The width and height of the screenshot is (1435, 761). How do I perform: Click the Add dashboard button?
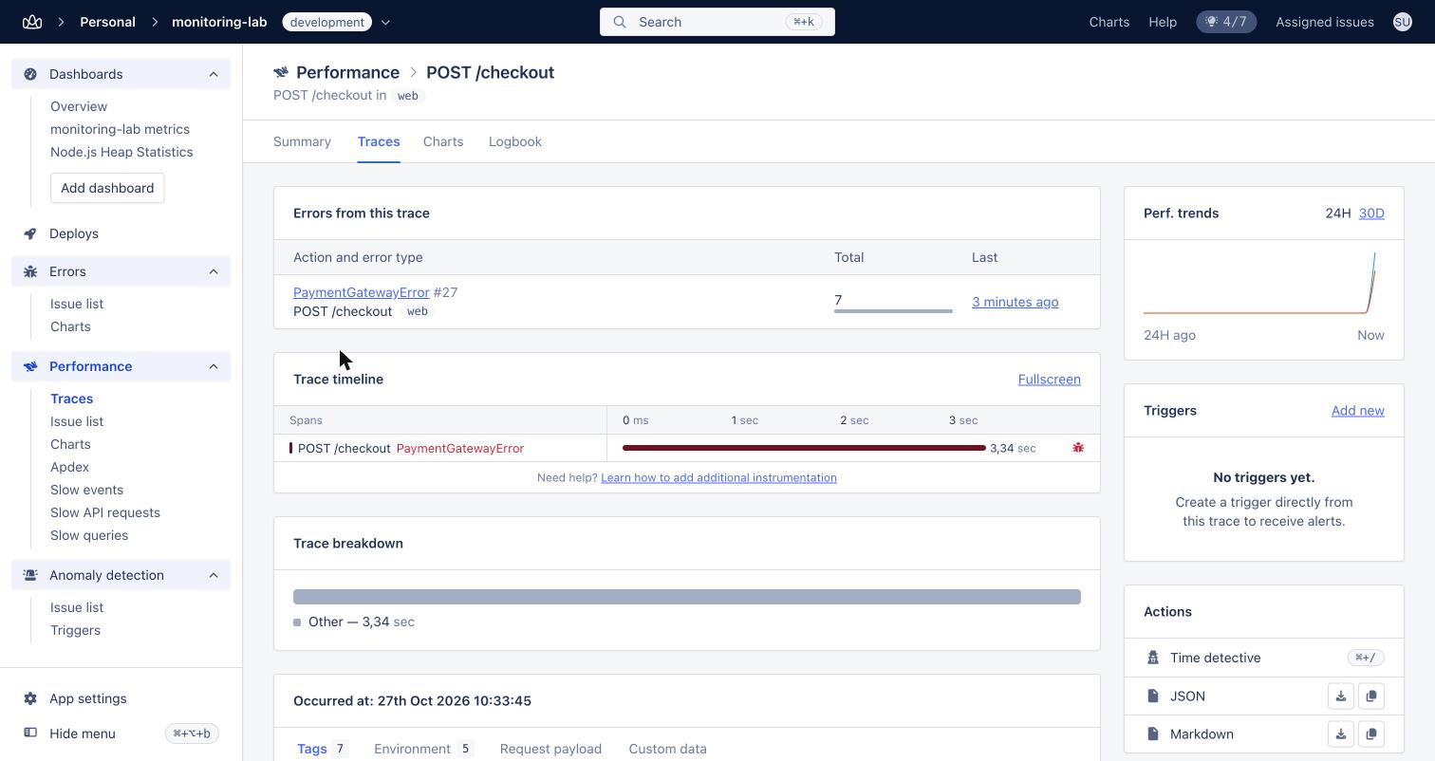[107, 188]
